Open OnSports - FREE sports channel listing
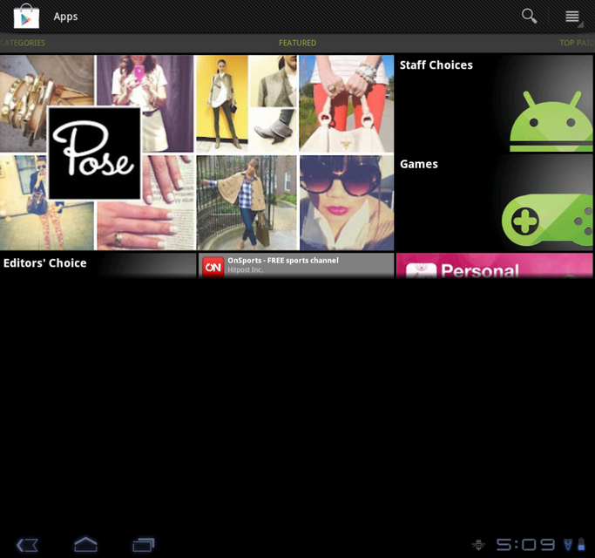The height and width of the screenshot is (558, 595). point(296,266)
